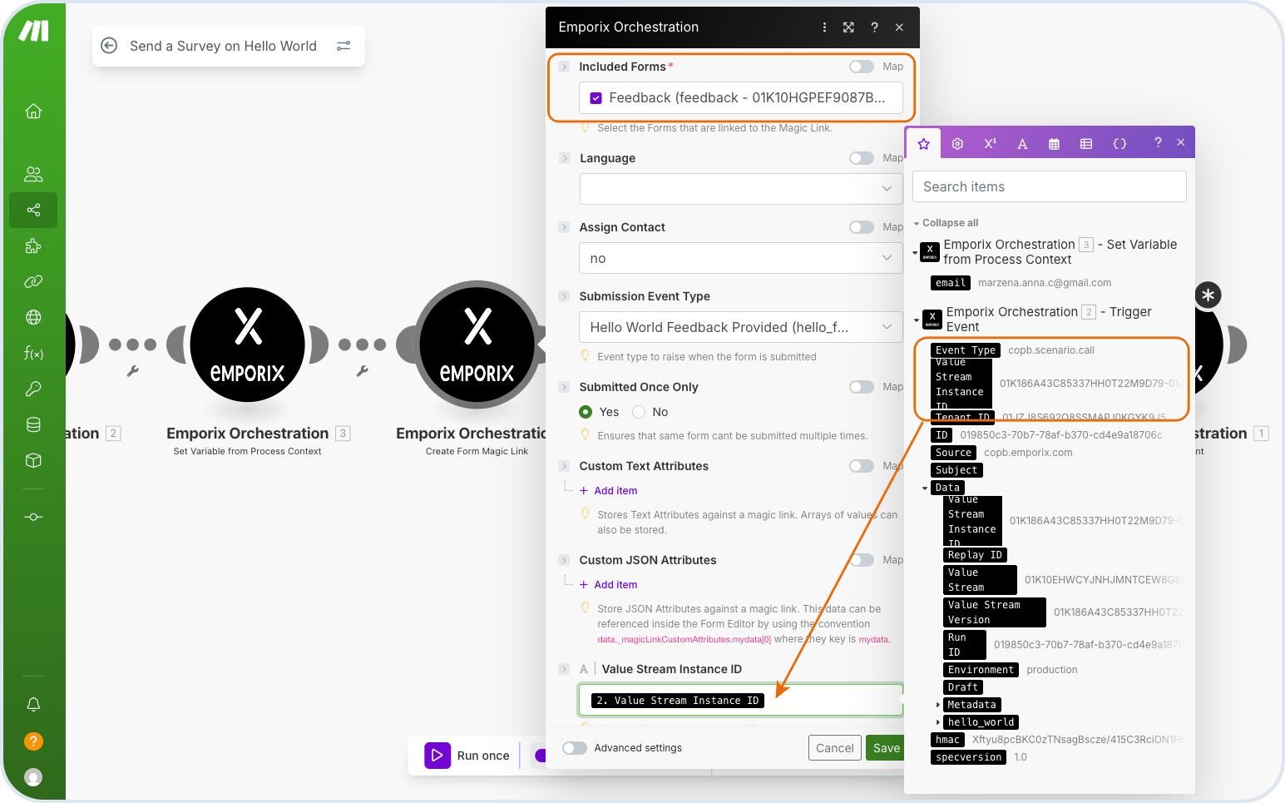Switch to the Text functions tab

tap(1022, 144)
